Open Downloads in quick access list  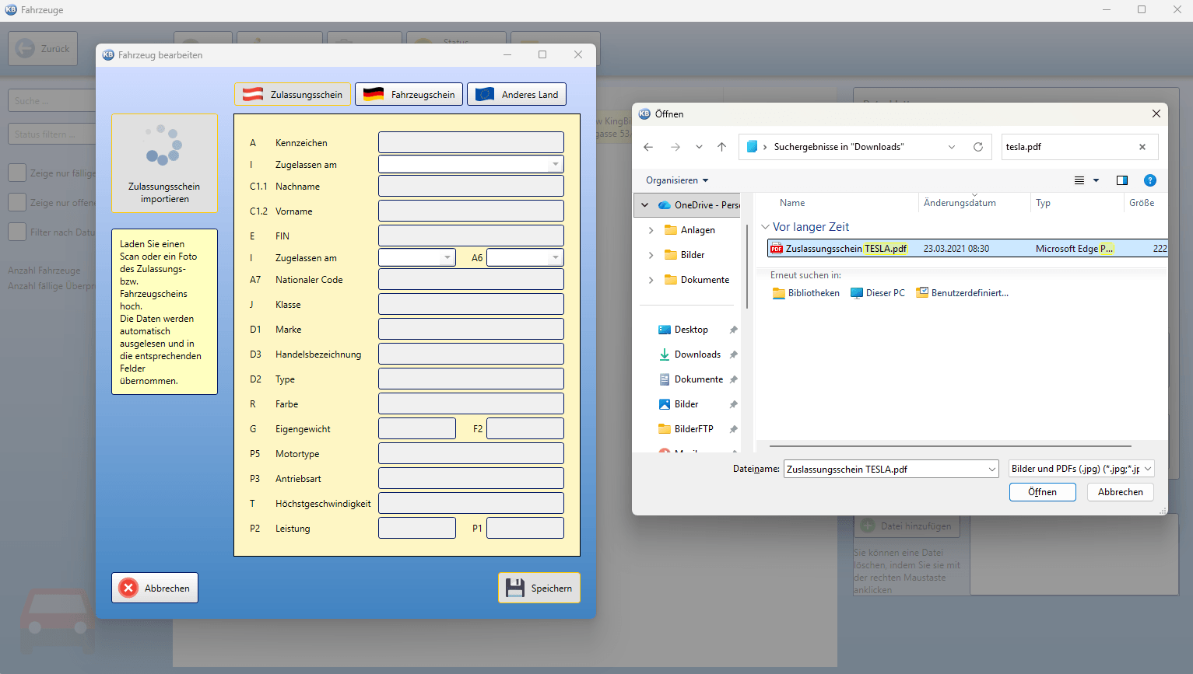coord(697,354)
